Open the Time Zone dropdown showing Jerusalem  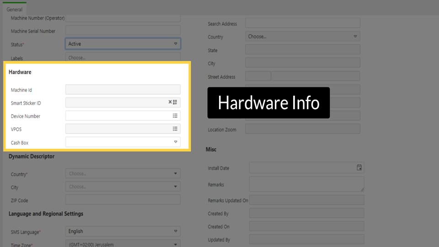tap(176, 244)
